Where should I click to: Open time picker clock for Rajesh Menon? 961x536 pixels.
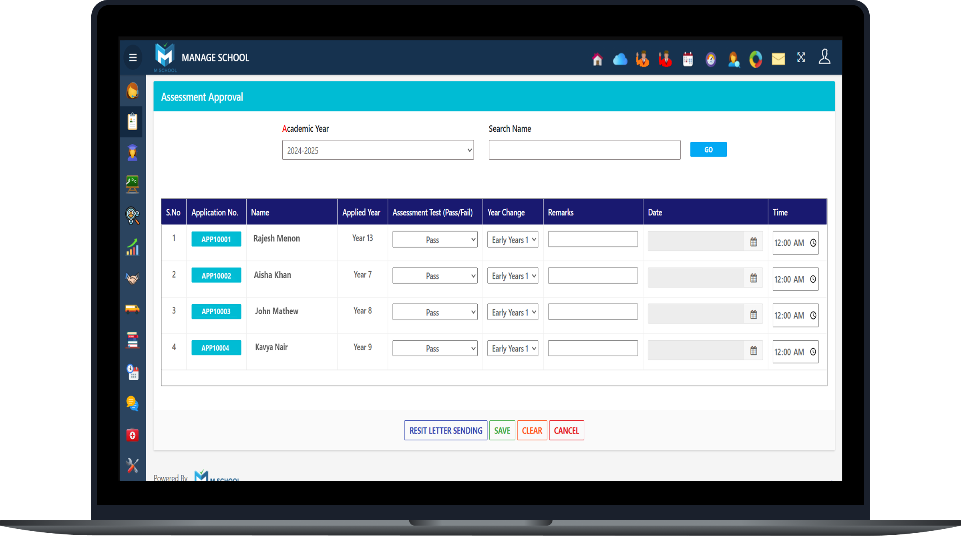[813, 243]
